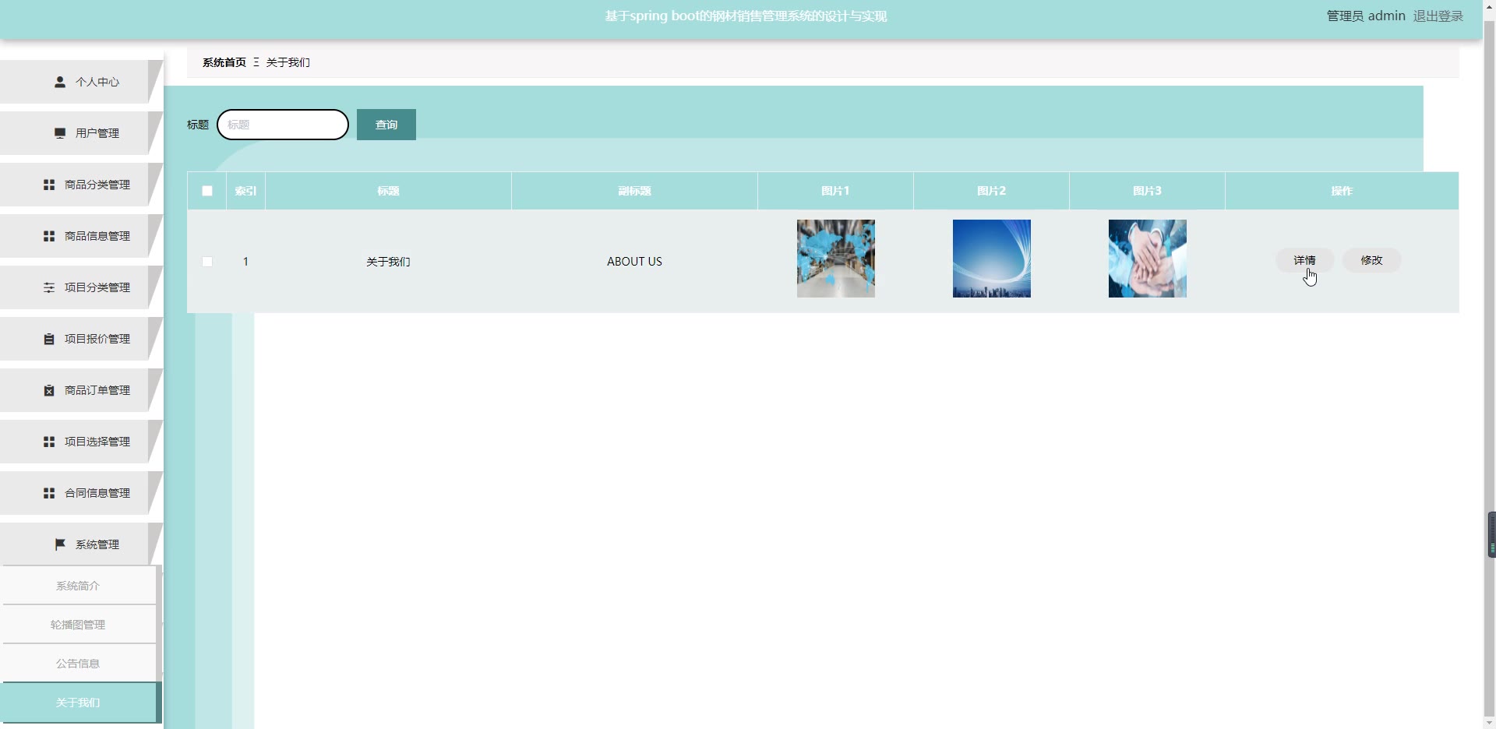Click the 查询 search button
Viewport: 1496px width, 729px height.
[x=386, y=125]
